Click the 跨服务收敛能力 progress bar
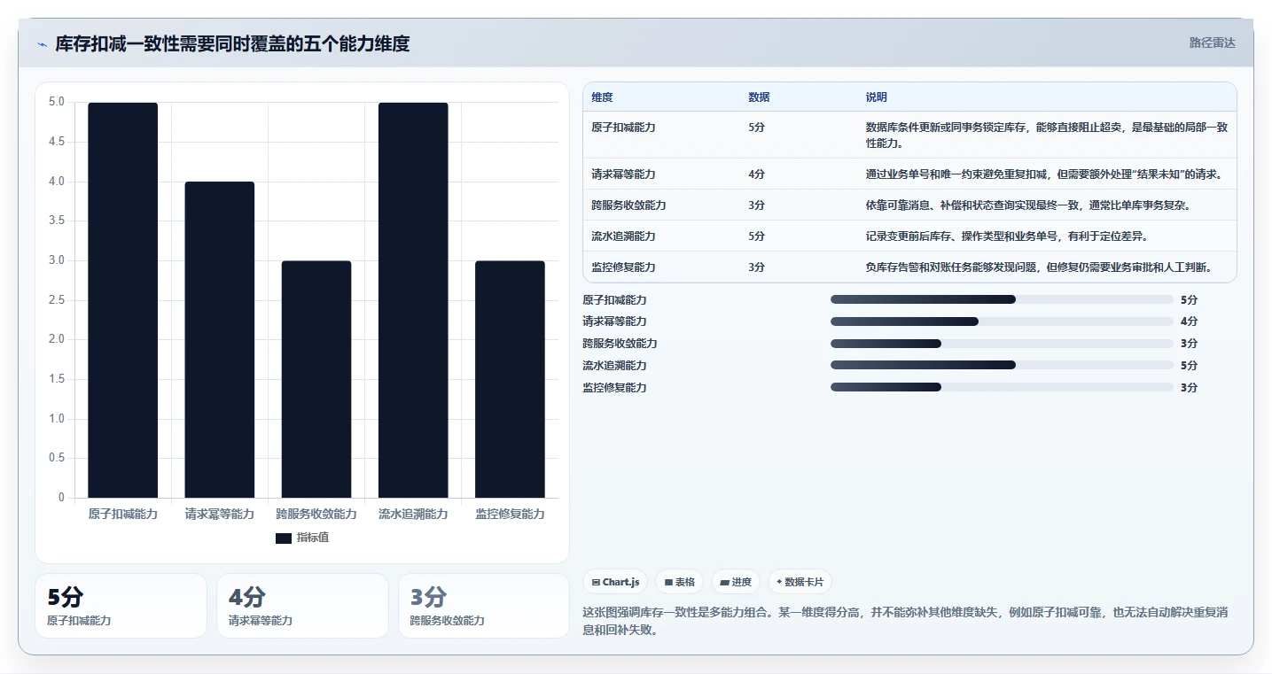 point(1002,344)
